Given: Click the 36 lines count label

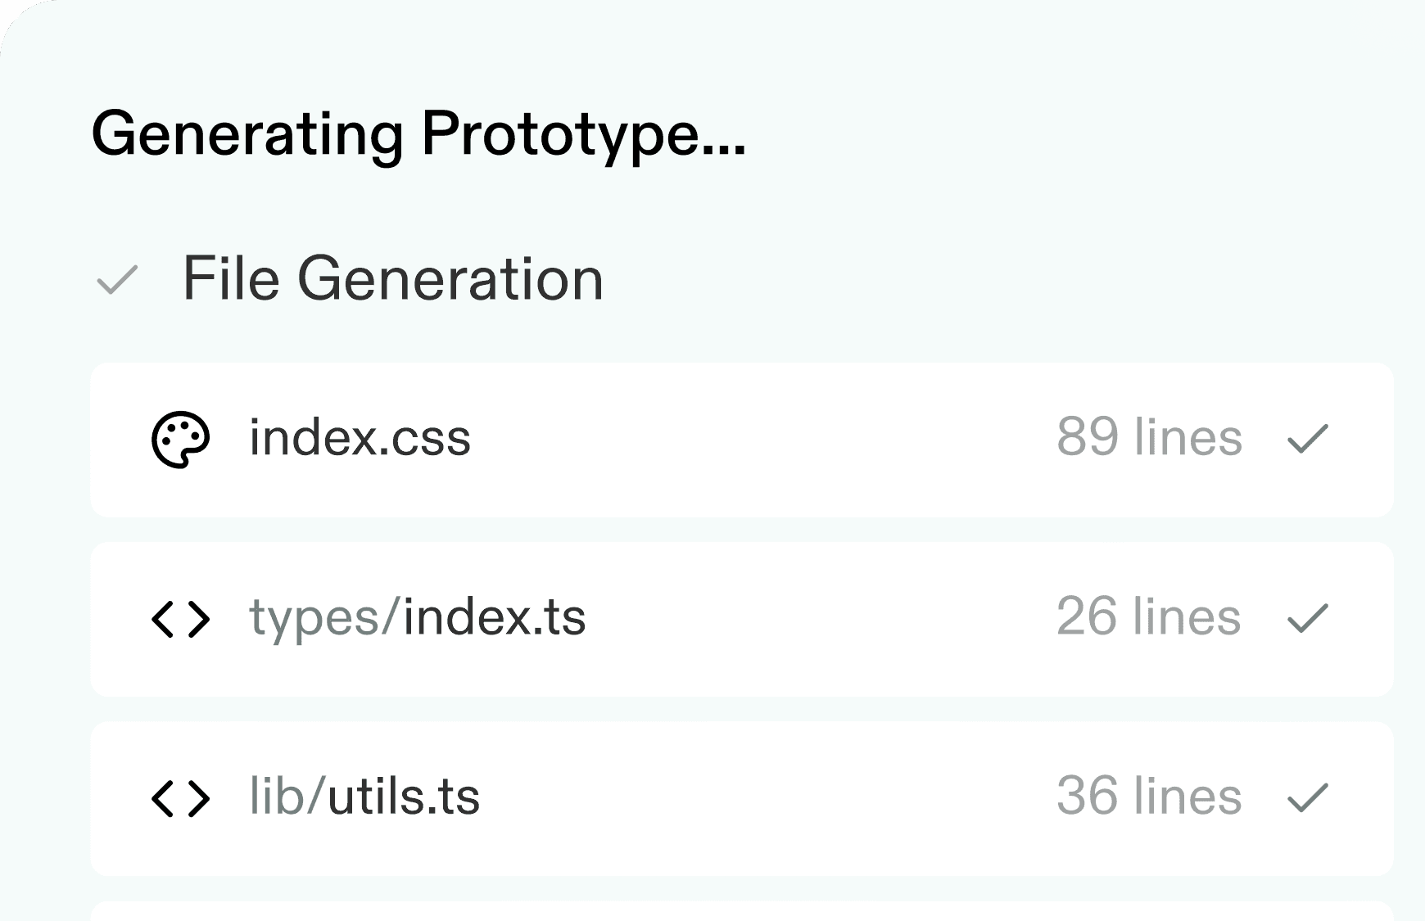Looking at the screenshot, I should [x=1148, y=796].
